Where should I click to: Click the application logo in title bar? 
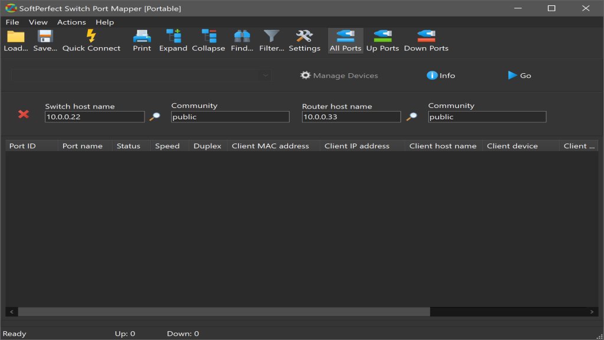coord(11,8)
